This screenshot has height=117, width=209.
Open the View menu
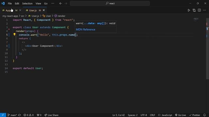38,4
